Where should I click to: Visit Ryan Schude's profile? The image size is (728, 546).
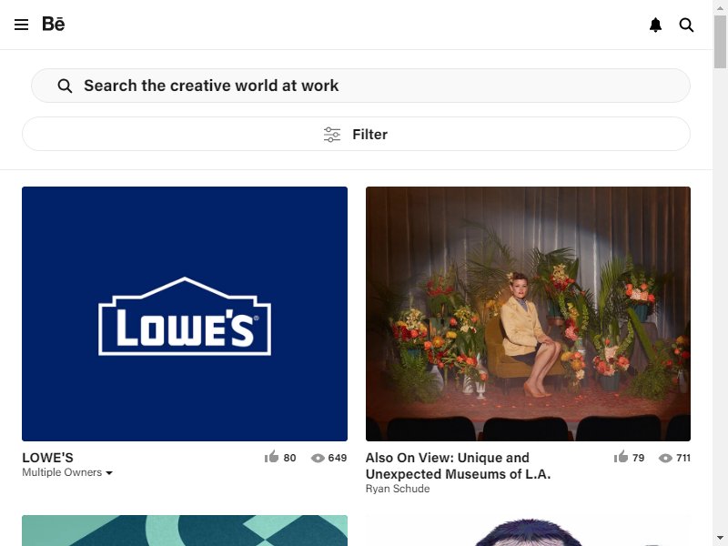pos(398,489)
